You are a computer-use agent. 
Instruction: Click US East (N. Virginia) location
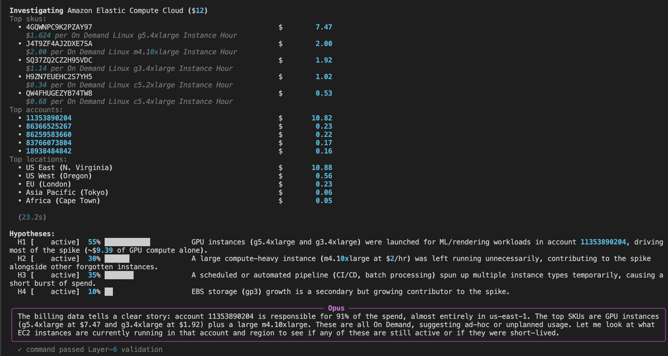pos(69,168)
